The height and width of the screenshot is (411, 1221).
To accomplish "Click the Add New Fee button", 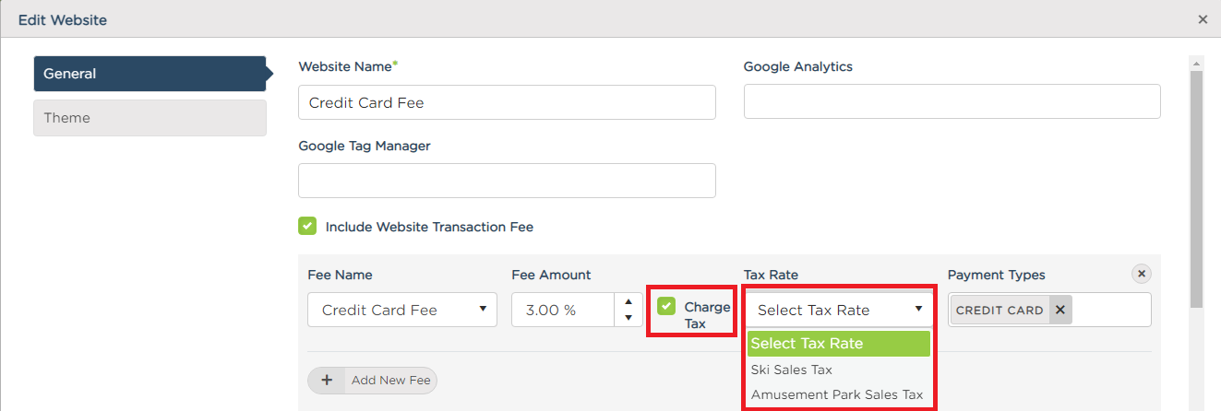I will click(x=372, y=380).
